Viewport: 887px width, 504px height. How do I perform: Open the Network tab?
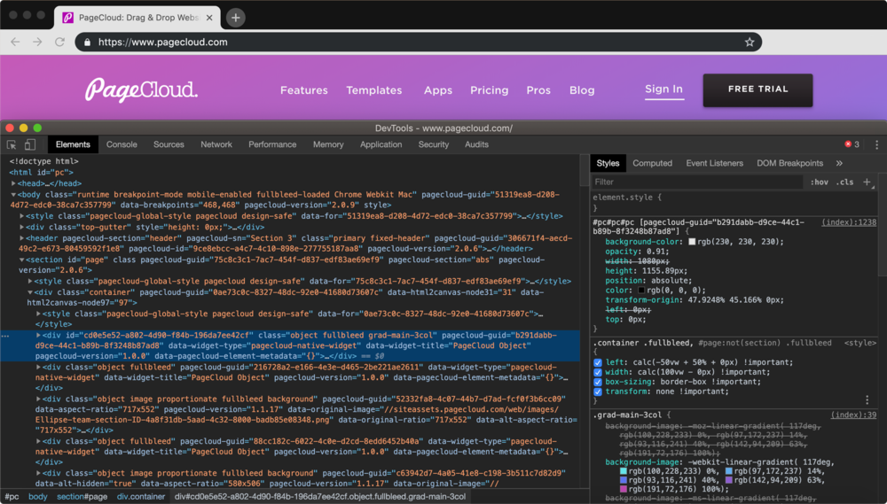tap(216, 144)
